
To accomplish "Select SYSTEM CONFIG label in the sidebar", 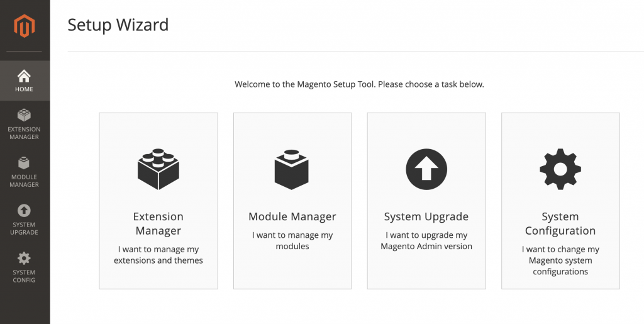I will [25, 276].
